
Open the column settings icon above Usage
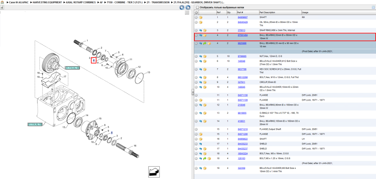373,8
